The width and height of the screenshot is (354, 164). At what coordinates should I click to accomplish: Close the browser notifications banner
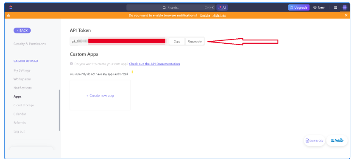(346, 15)
